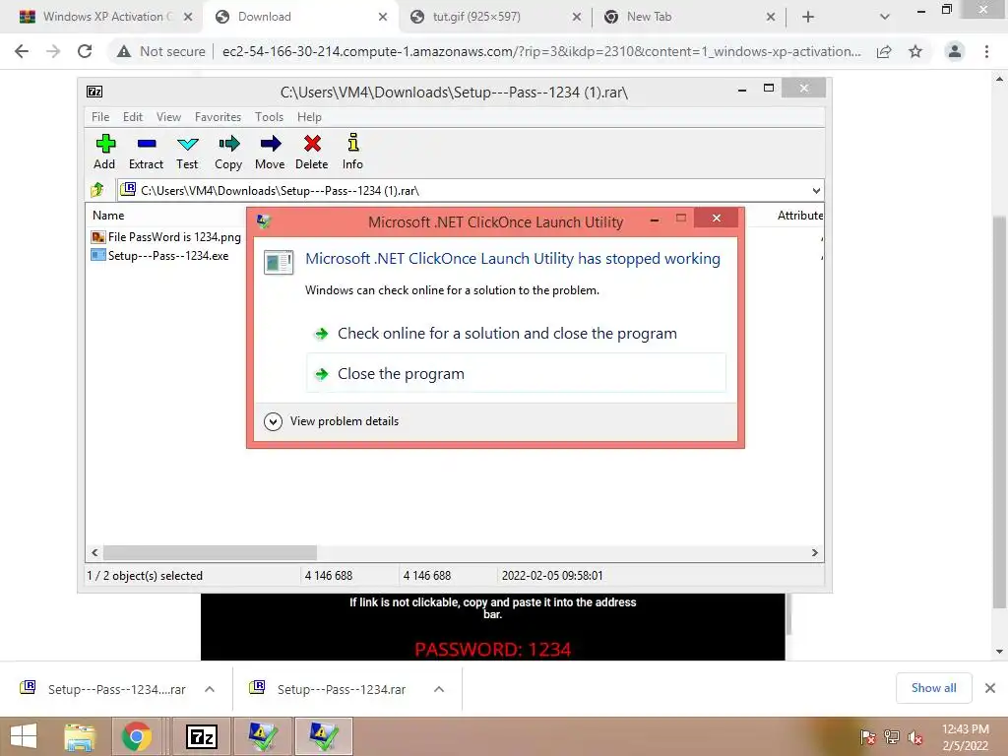Click the Extract toolbar icon
The image size is (1008, 756).
pos(147,144)
